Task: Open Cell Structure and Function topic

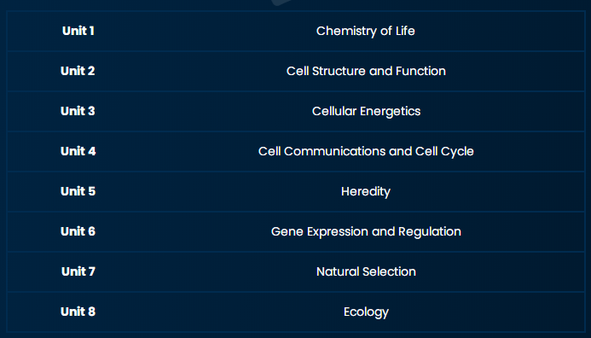Action: (366, 71)
